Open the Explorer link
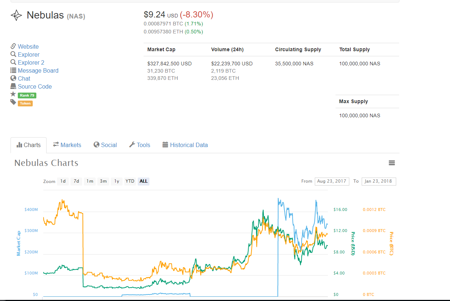Screen dimensions: 450x301 click(x=29, y=54)
